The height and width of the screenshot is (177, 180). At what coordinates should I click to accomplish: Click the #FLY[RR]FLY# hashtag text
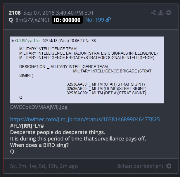click(x=27, y=126)
